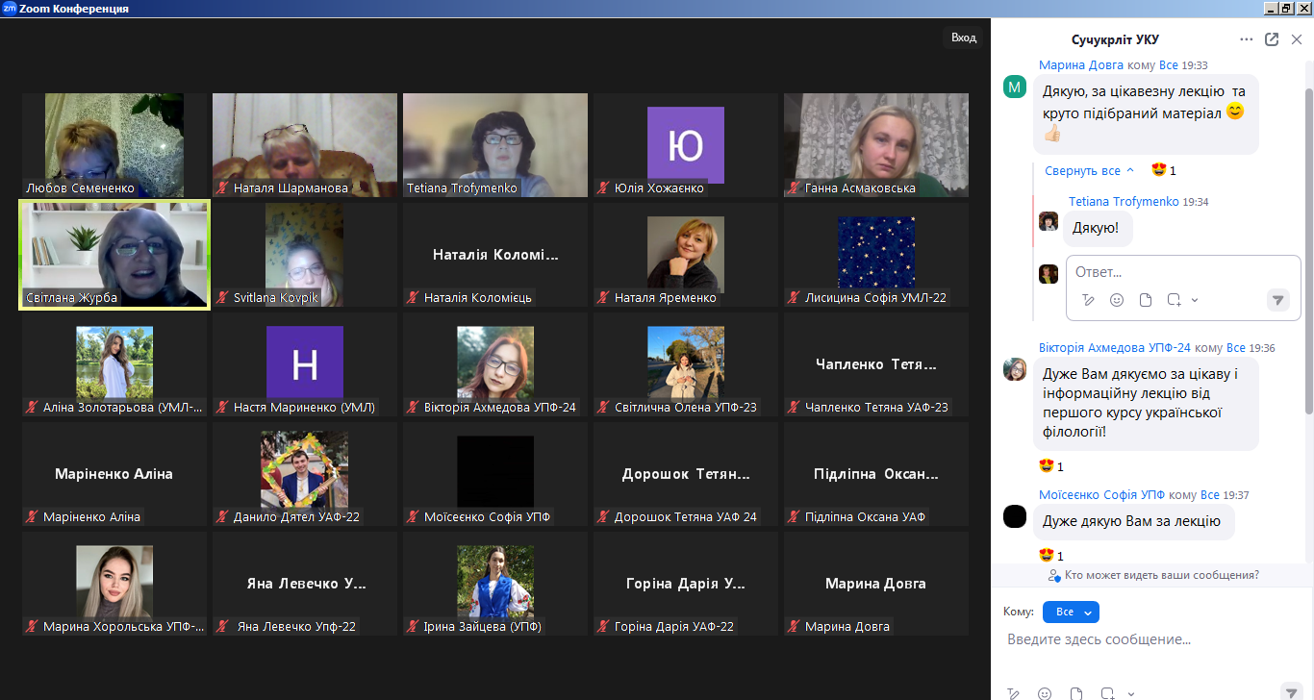Select Наталя Яременко participant tile
Viewport: 1314px width, 700px height.
(686, 255)
